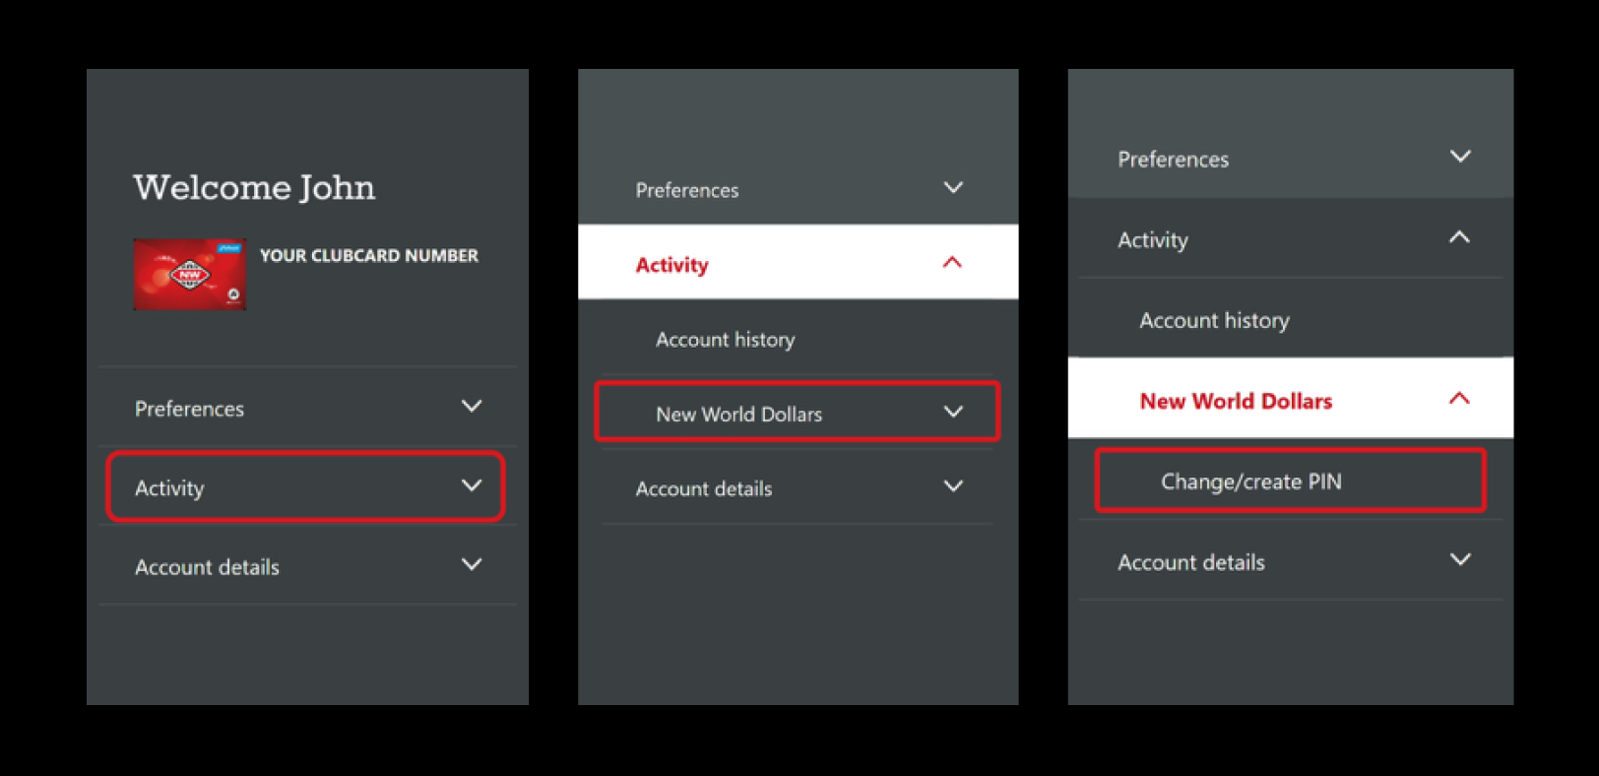Click the red Activity label in middle panel

click(x=672, y=265)
